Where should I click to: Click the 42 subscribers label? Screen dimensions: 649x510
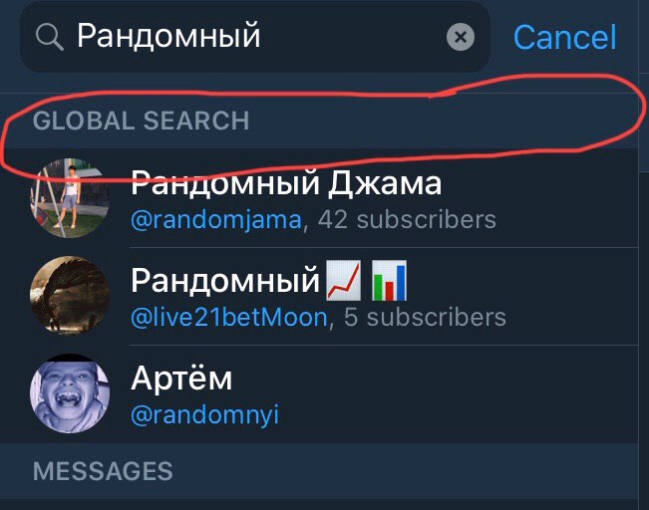tap(407, 219)
